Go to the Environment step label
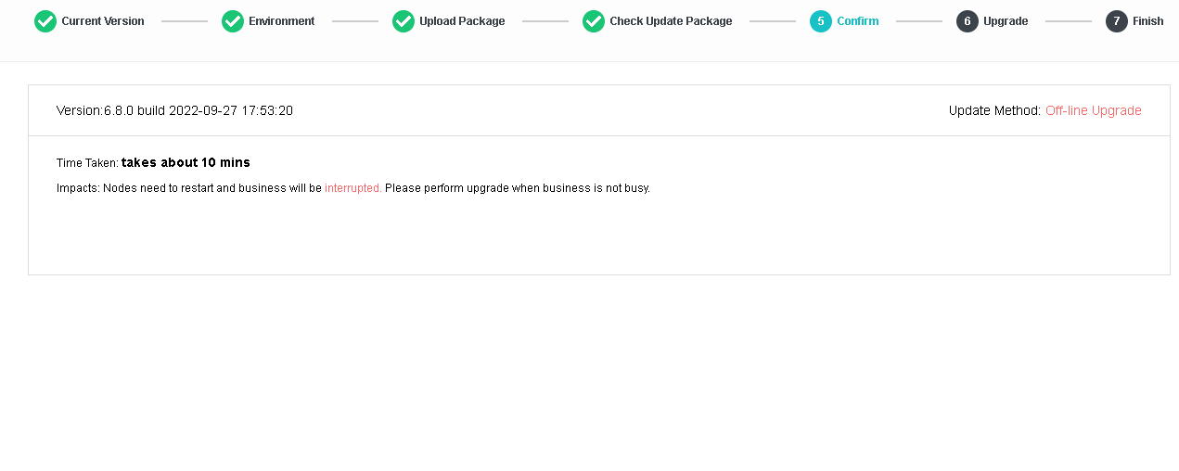The image size is (1179, 471). click(x=282, y=21)
